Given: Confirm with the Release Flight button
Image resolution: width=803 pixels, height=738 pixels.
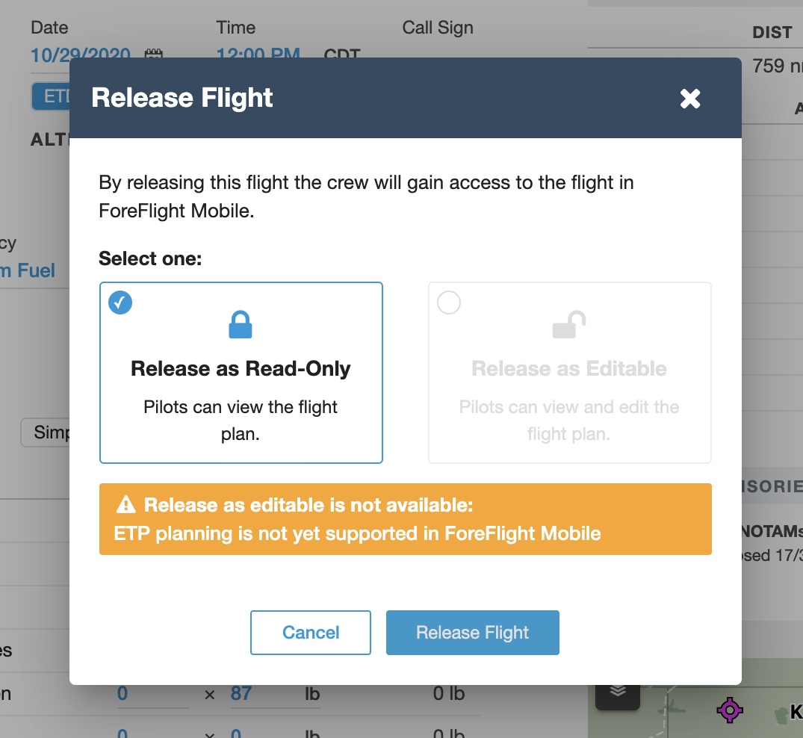Looking at the screenshot, I should 472,633.
